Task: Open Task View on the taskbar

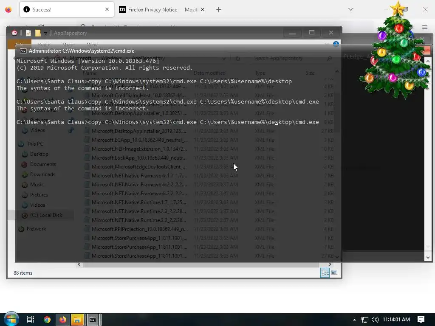Action: [x=30, y=320]
